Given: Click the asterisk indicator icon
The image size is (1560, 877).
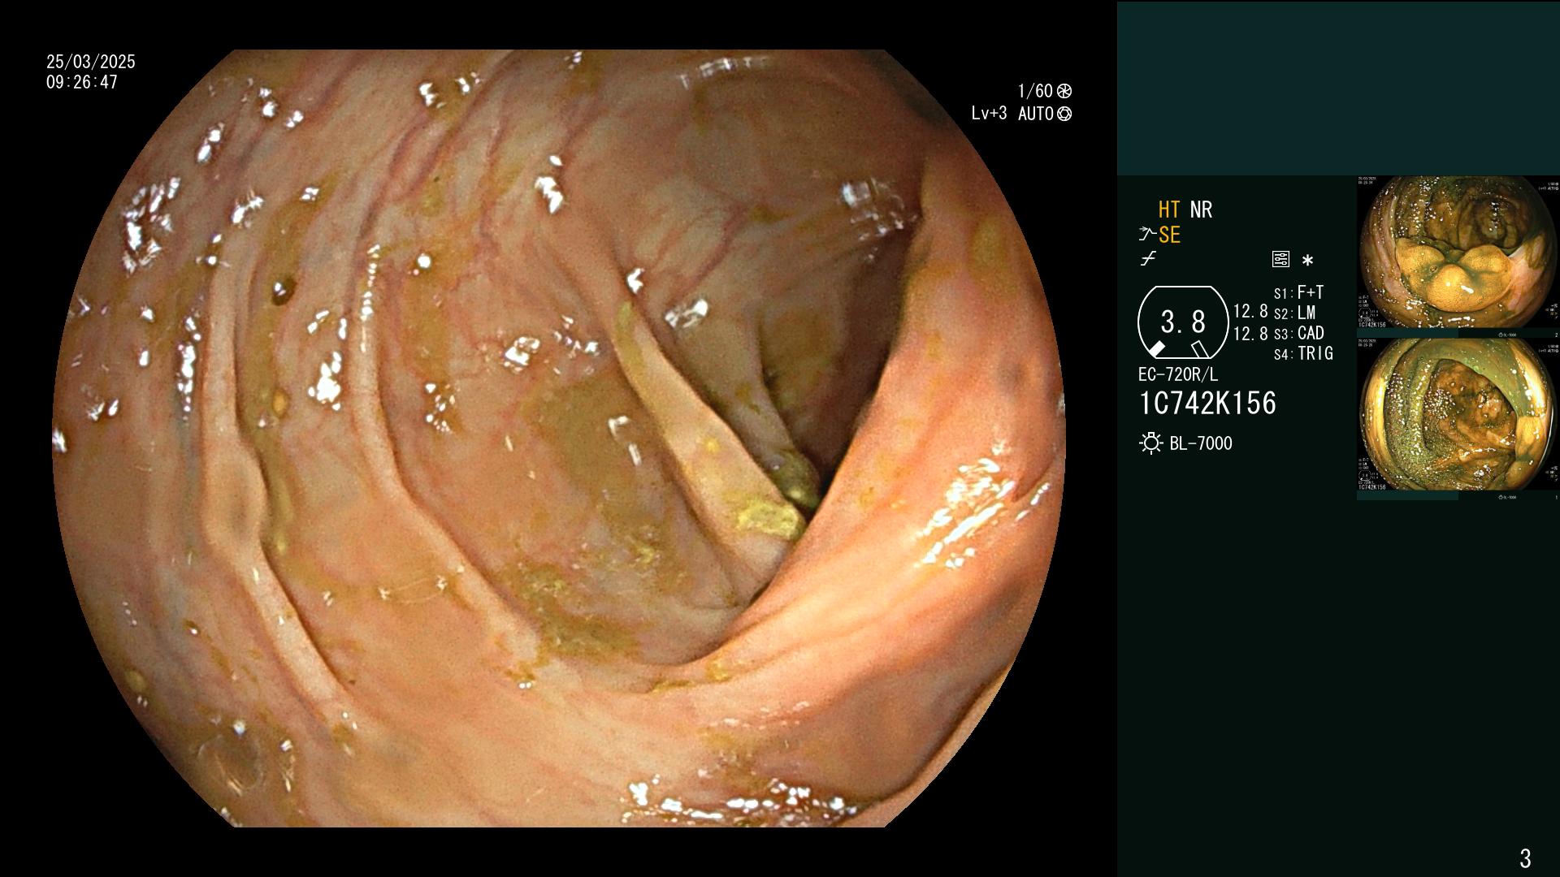Looking at the screenshot, I should tap(1307, 261).
